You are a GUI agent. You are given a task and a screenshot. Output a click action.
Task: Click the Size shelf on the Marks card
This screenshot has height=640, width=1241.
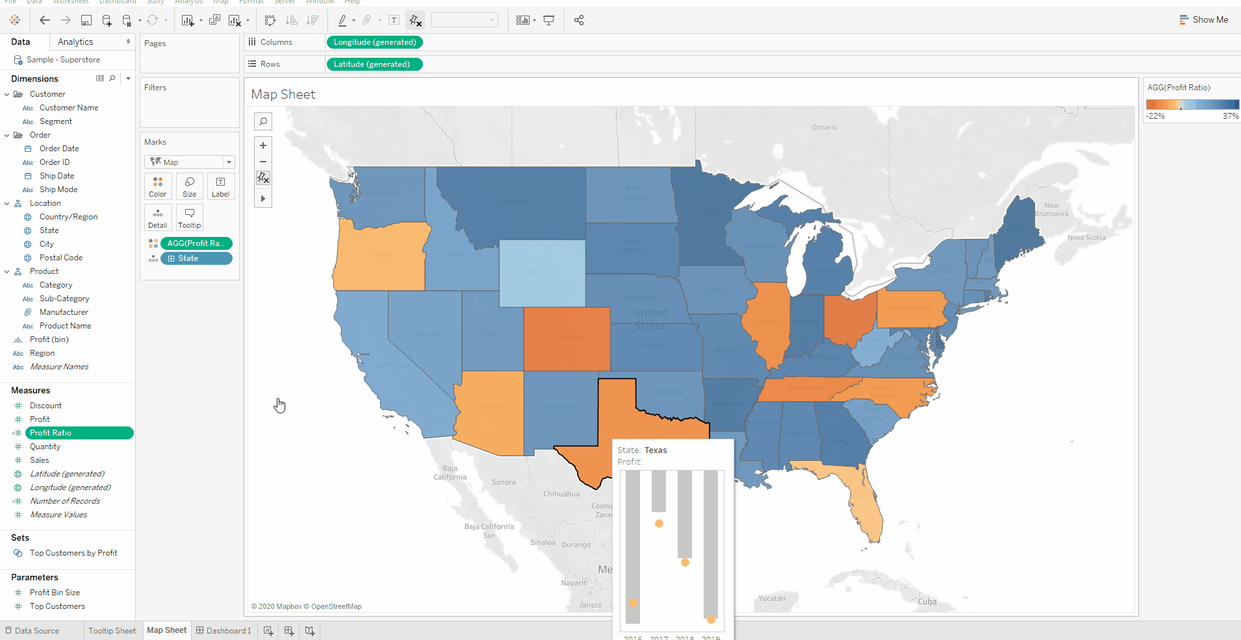tap(189, 186)
